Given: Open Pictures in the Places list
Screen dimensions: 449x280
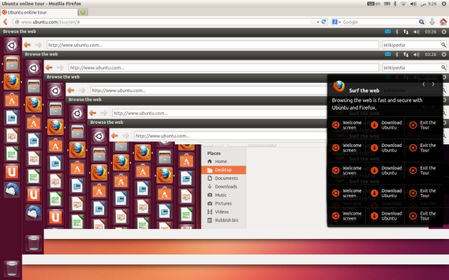Looking at the screenshot, I should [223, 203].
